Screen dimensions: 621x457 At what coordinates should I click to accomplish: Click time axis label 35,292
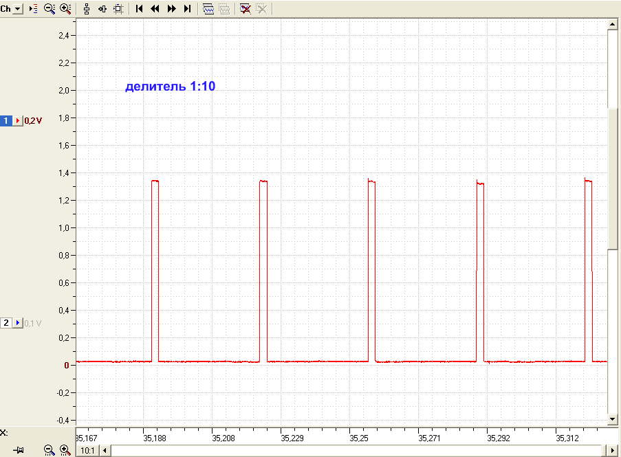click(x=499, y=438)
